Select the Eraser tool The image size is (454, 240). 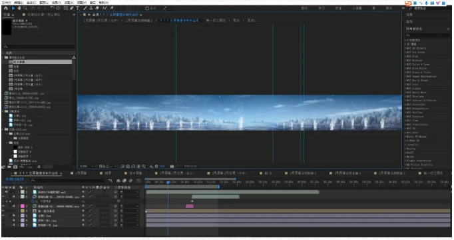[x=97, y=8]
